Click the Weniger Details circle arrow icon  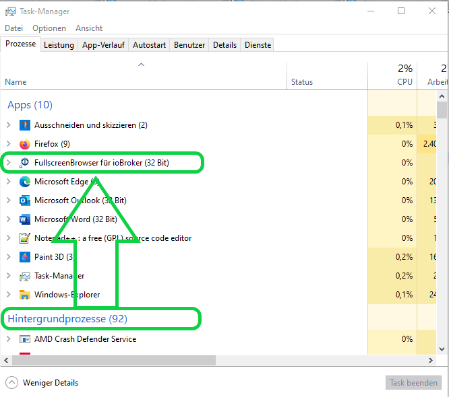tap(11, 383)
